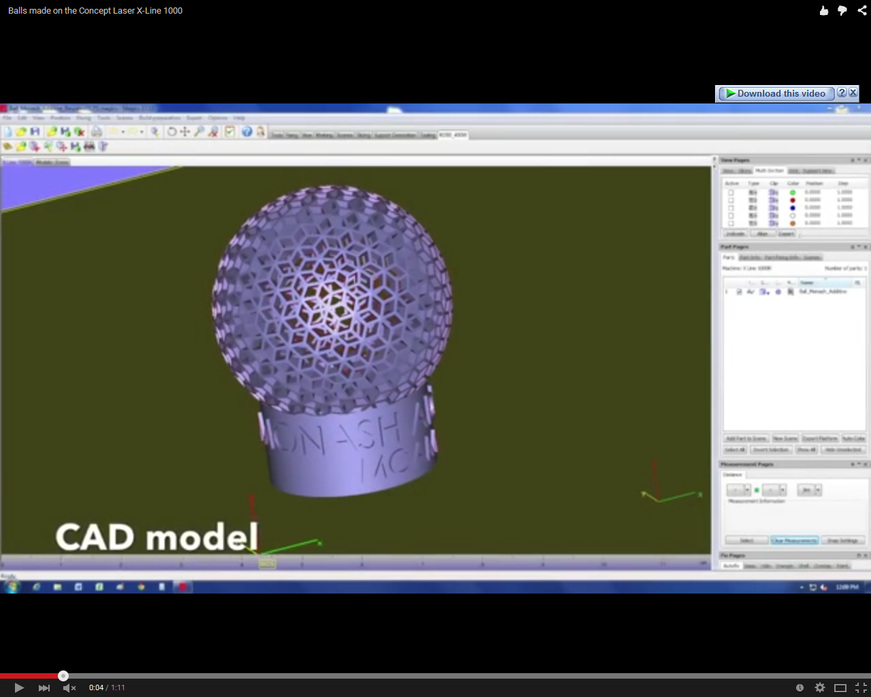Enable the orange section Active checkbox
This screenshot has height=697, width=871.
pyautogui.click(x=731, y=223)
